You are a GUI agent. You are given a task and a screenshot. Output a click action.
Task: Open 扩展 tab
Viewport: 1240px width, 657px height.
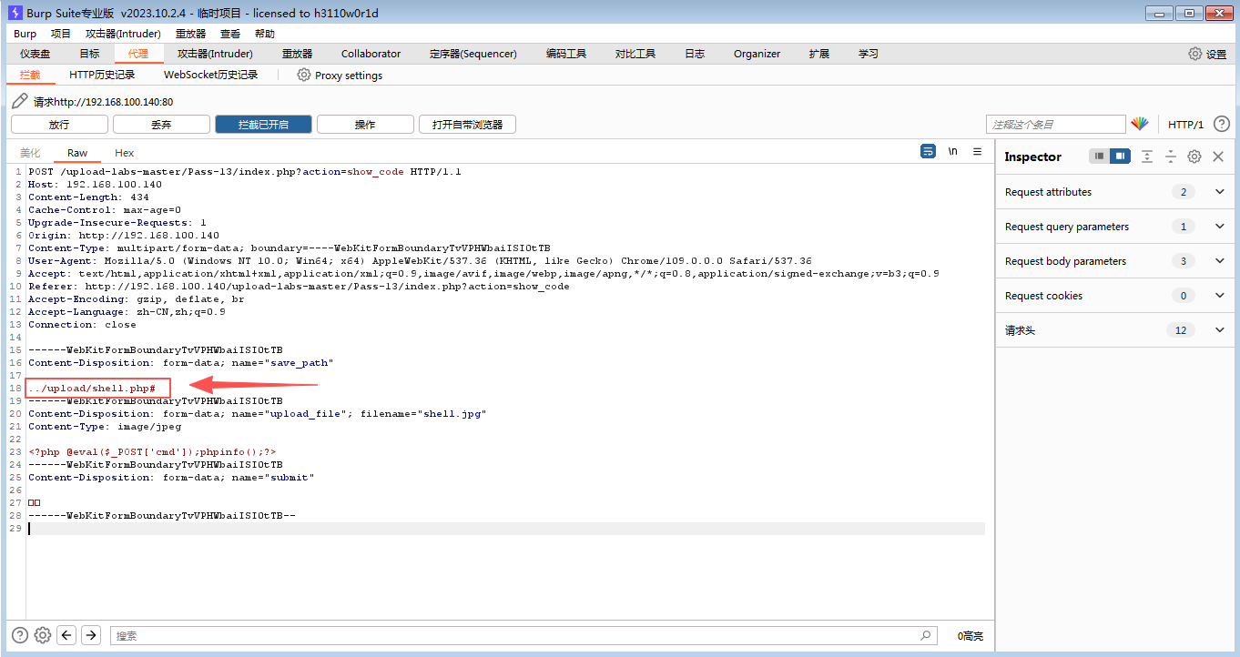(819, 54)
